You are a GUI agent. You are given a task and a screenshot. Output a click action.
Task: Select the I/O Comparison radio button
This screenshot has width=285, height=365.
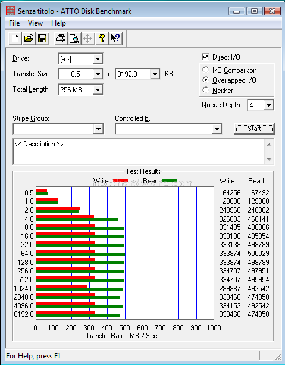tap(205, 70)
